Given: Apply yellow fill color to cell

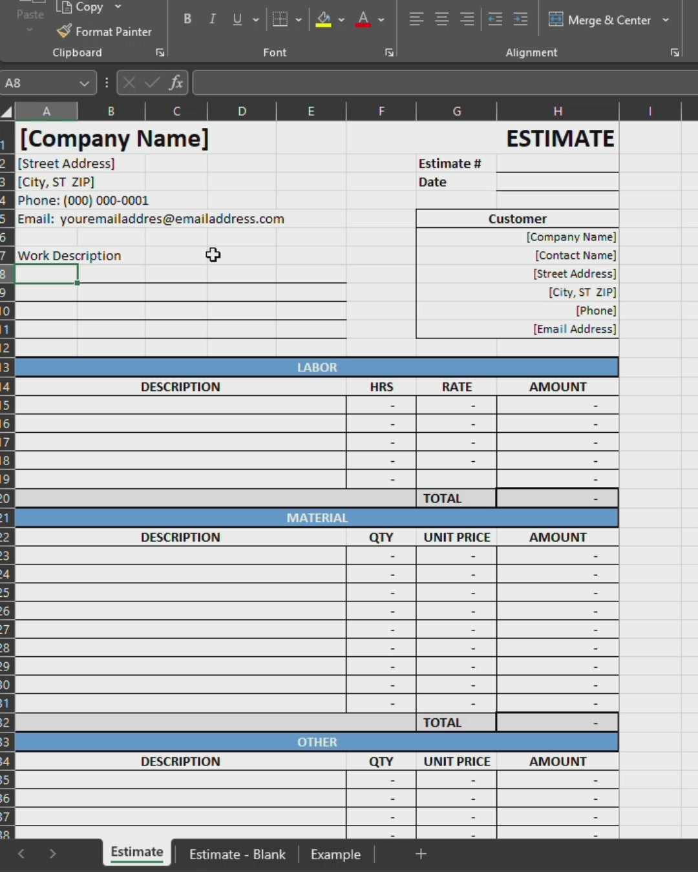Looking at the screenshot, I should coord(324,19).
